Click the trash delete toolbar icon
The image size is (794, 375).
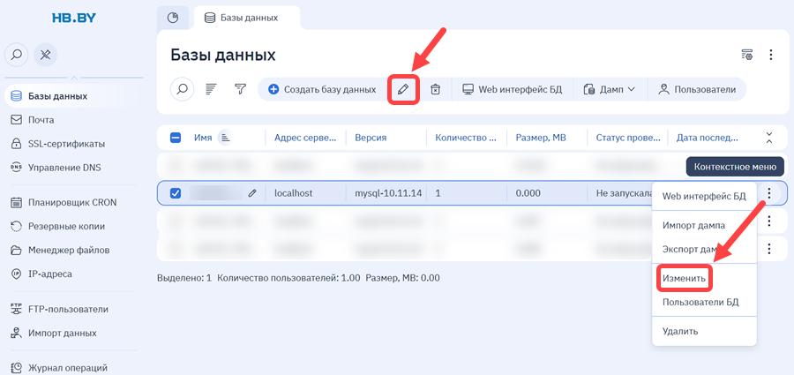[x=435, y=89]
